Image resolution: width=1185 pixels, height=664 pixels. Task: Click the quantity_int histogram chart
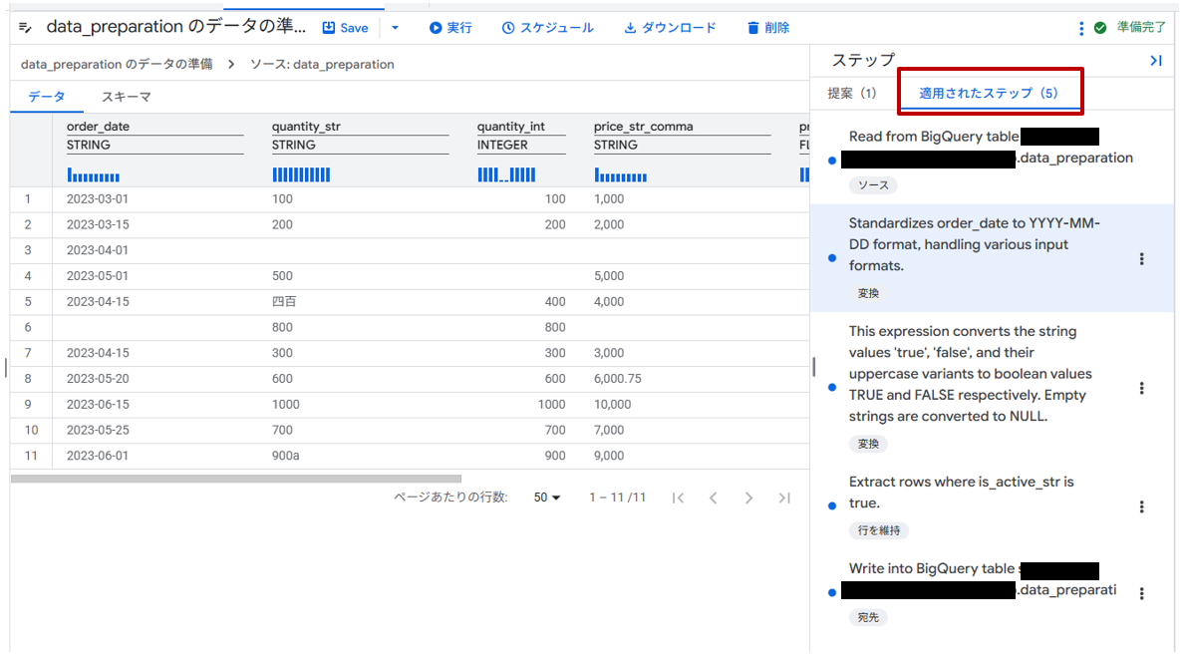[x=506, y=175]
